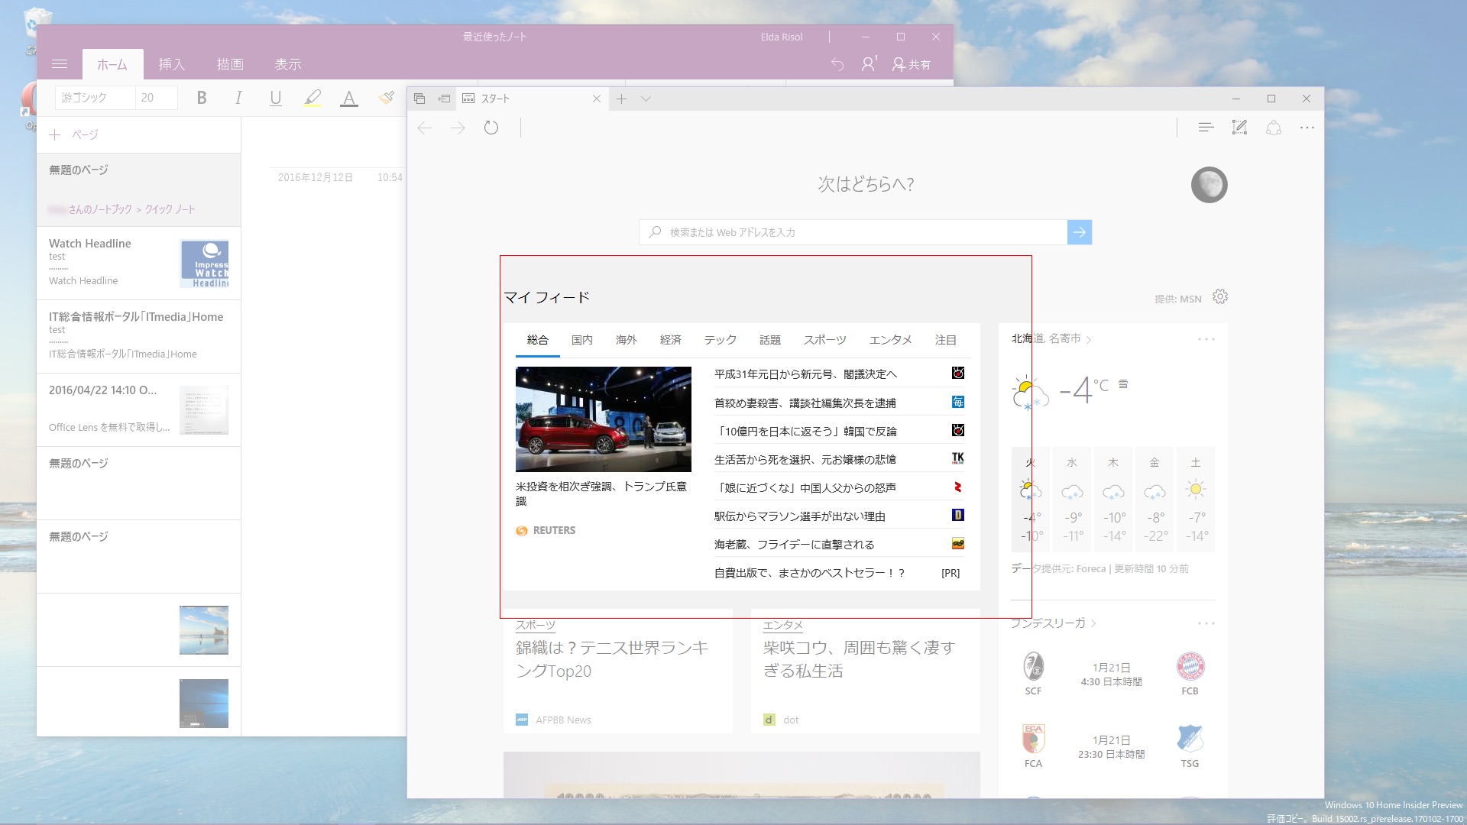
Task: Open My Feed settings gear
Action: pos(1220,296)
